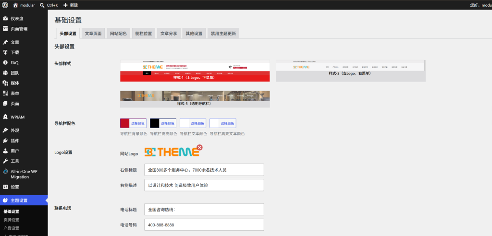
Task: Select header style 样式-3 (透明导航栏)
Action: [195, 99]
